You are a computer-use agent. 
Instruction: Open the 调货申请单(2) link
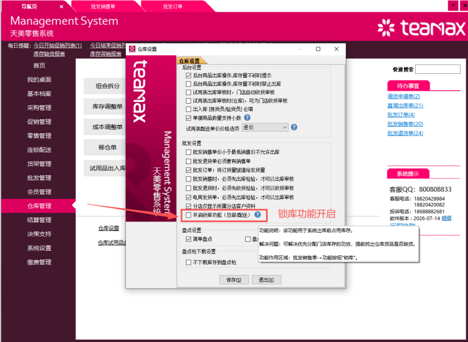[x=404, y=96]
